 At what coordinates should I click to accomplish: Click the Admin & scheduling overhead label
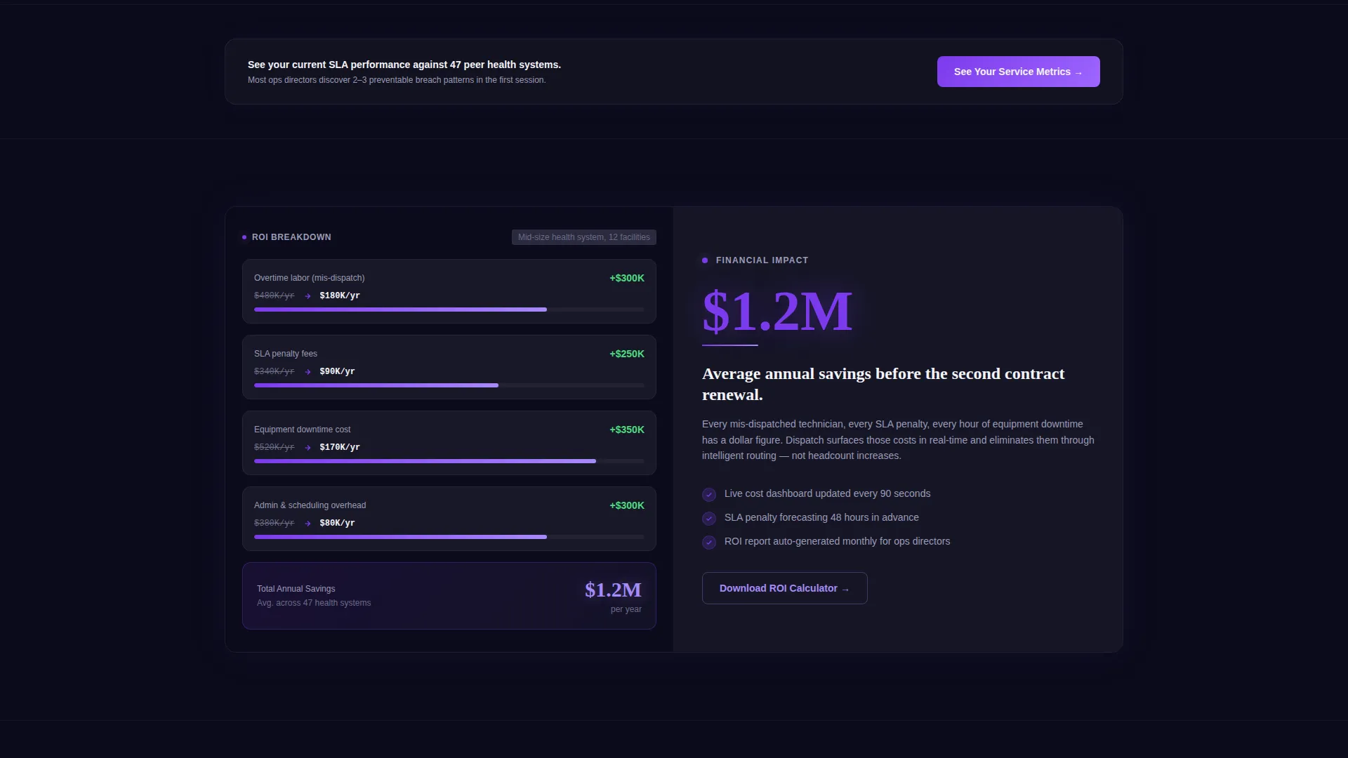tap(310, 505)
